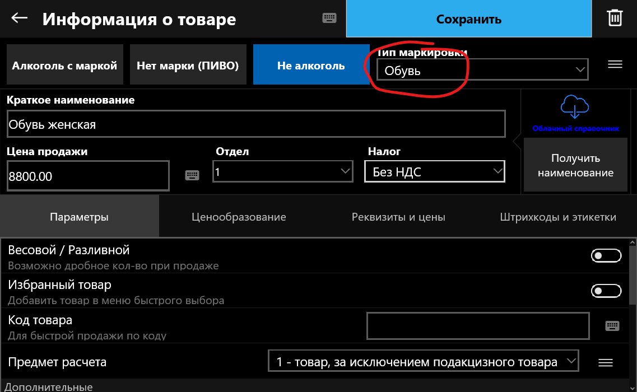Click keyboard icon beside the page title
Screen dimensions: 637x392
click(329, 18)
